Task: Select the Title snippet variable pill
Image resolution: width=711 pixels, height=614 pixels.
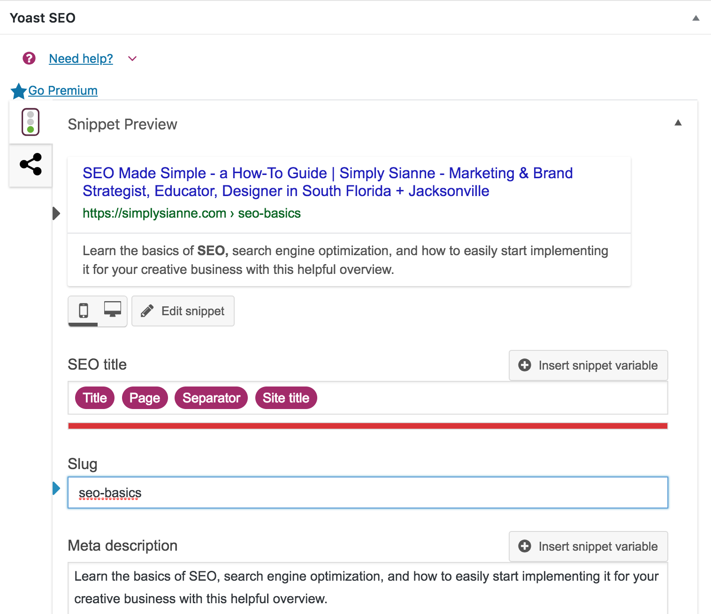Action: pyautogui.click(x=94, y=398)
